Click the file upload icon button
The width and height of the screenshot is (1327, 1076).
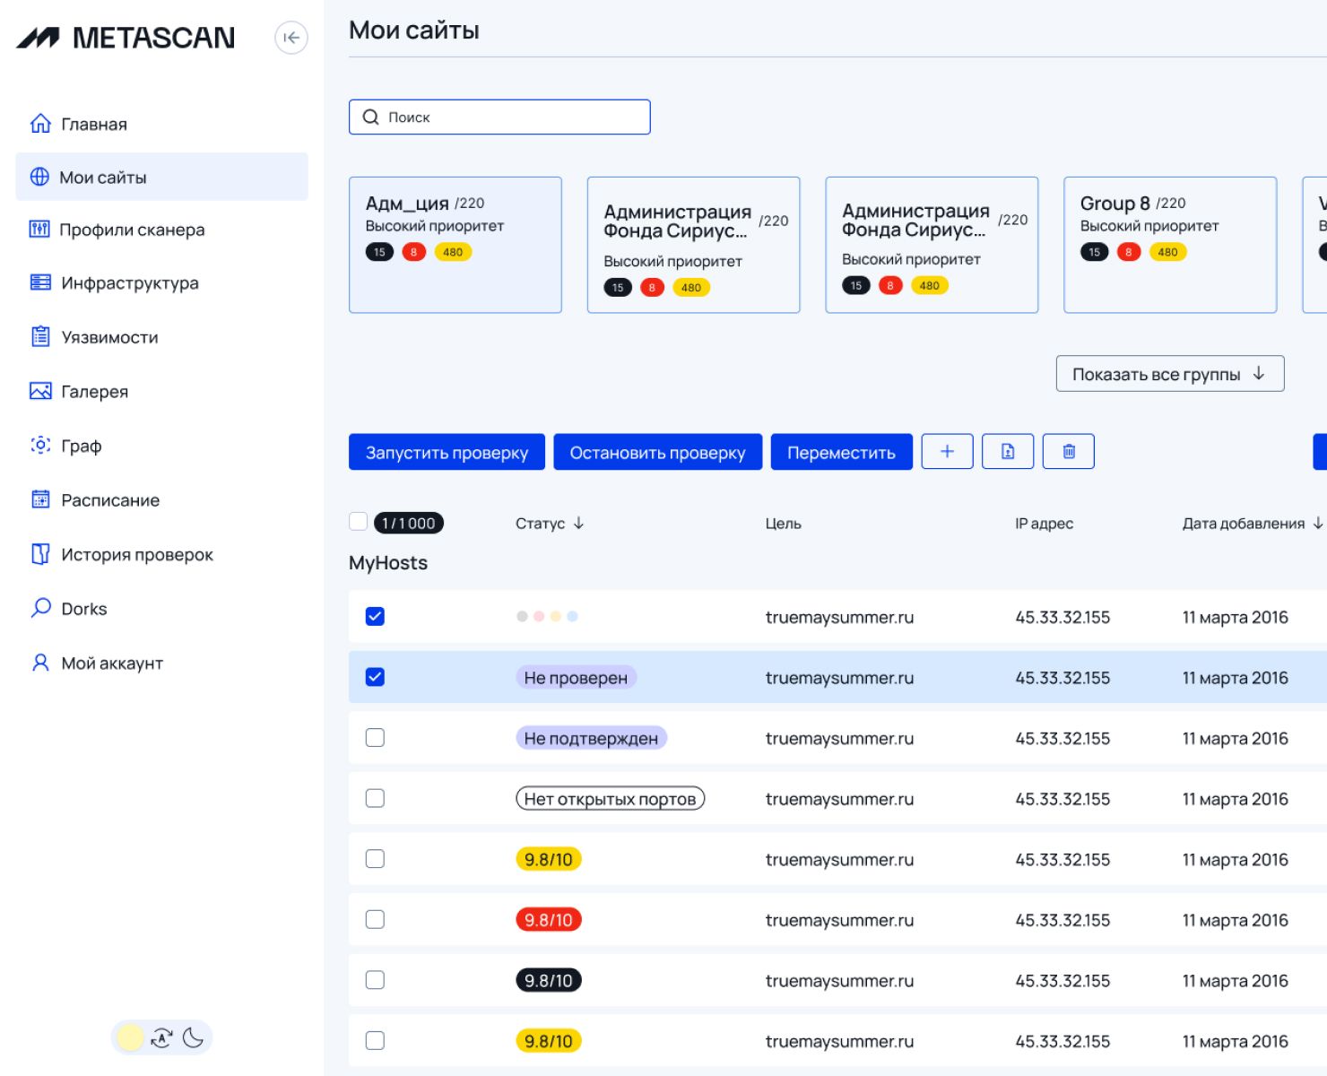pos(1008,451)
